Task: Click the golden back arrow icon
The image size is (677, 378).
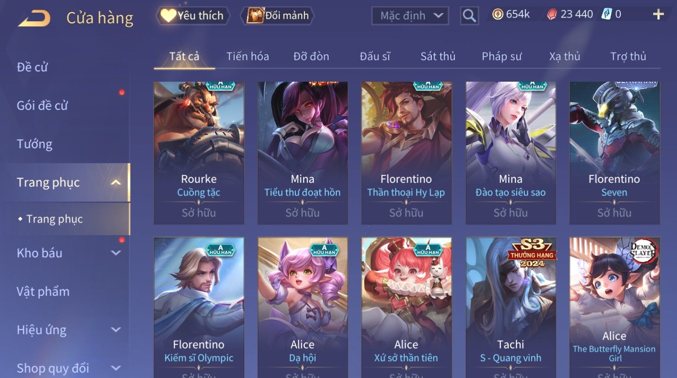Action: (x=34, y=18)
